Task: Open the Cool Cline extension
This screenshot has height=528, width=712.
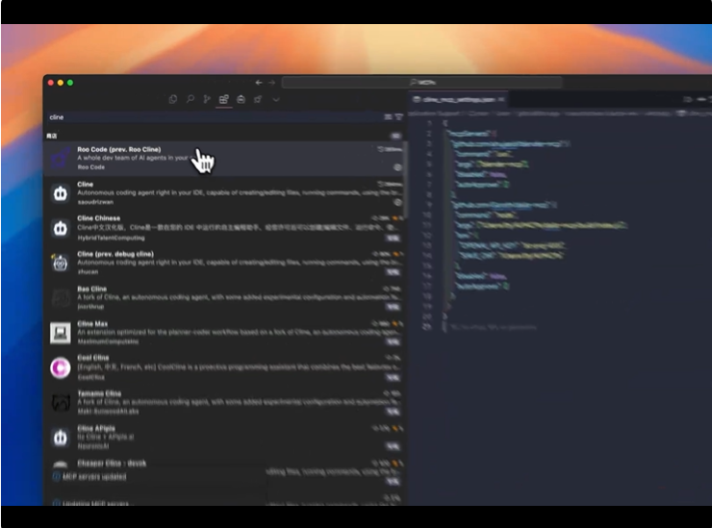Action: coord(224,367)
